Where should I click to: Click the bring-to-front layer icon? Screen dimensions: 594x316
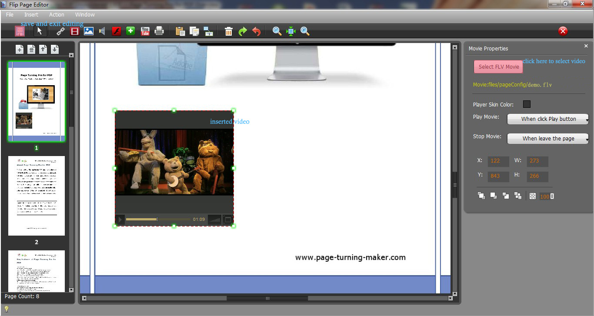(x=481, y=196)
